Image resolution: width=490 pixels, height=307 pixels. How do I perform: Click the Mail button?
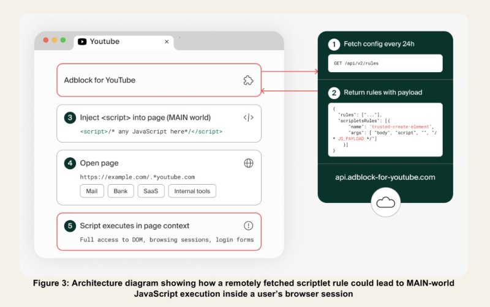92,191
